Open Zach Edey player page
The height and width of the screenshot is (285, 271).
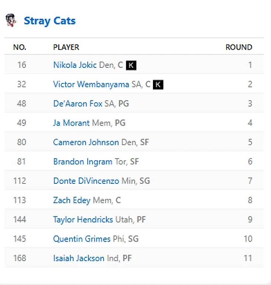(72, 201)
